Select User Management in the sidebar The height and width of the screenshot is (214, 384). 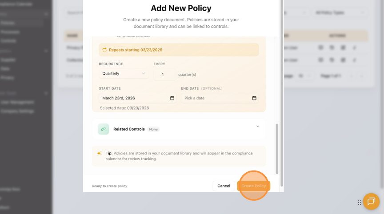click(x=17, y=102)
